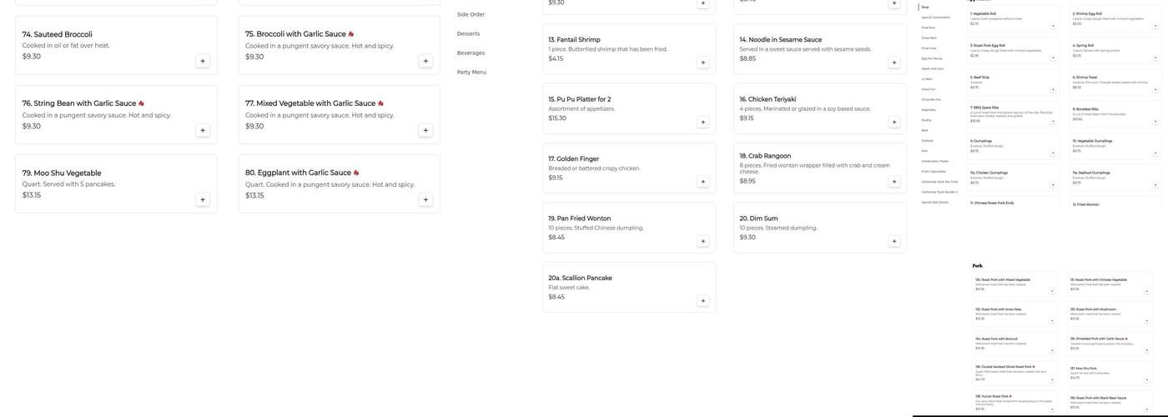Add String Bean with Garlic Sauce
This screenshot has height=417, width=1168.
[203, 130]
